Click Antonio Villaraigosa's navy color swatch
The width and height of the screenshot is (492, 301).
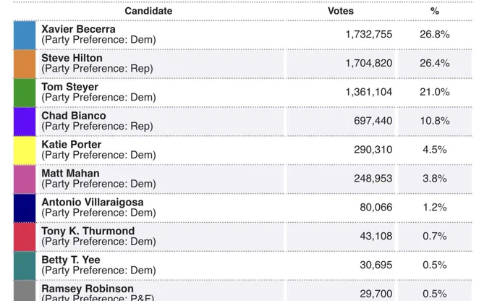(x=25, y=208)
